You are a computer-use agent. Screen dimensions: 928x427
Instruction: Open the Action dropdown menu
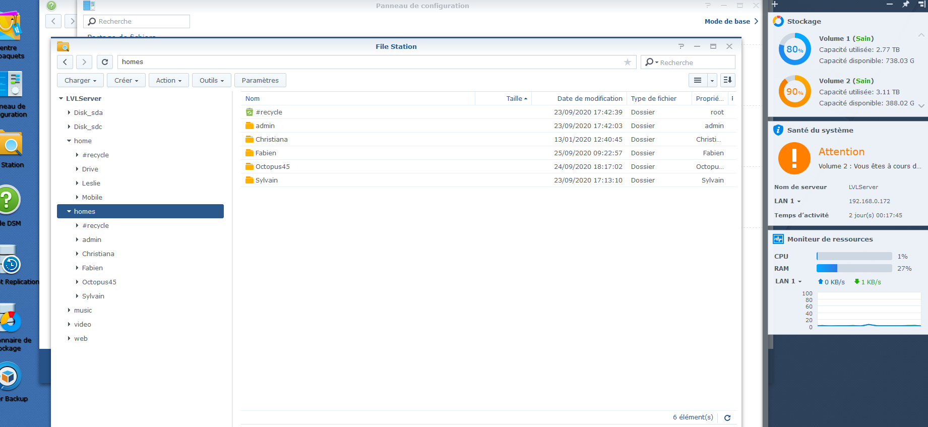pyautogui.click(x=169, y=80)
